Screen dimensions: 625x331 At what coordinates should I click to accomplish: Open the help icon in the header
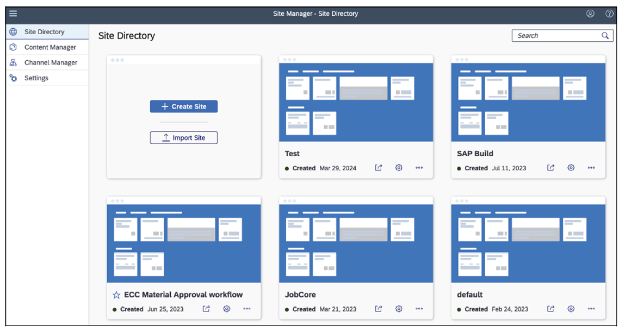pos(609,14)
